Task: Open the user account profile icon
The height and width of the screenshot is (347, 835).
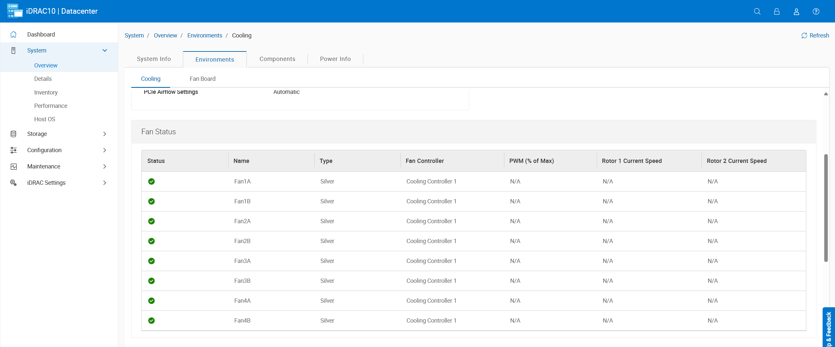Action: tap(796, 11)
